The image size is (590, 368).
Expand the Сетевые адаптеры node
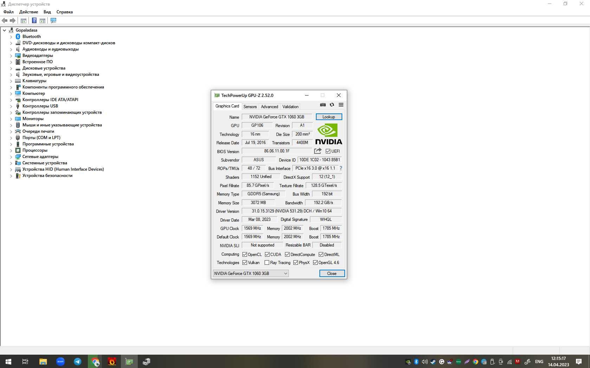point(11,157)
